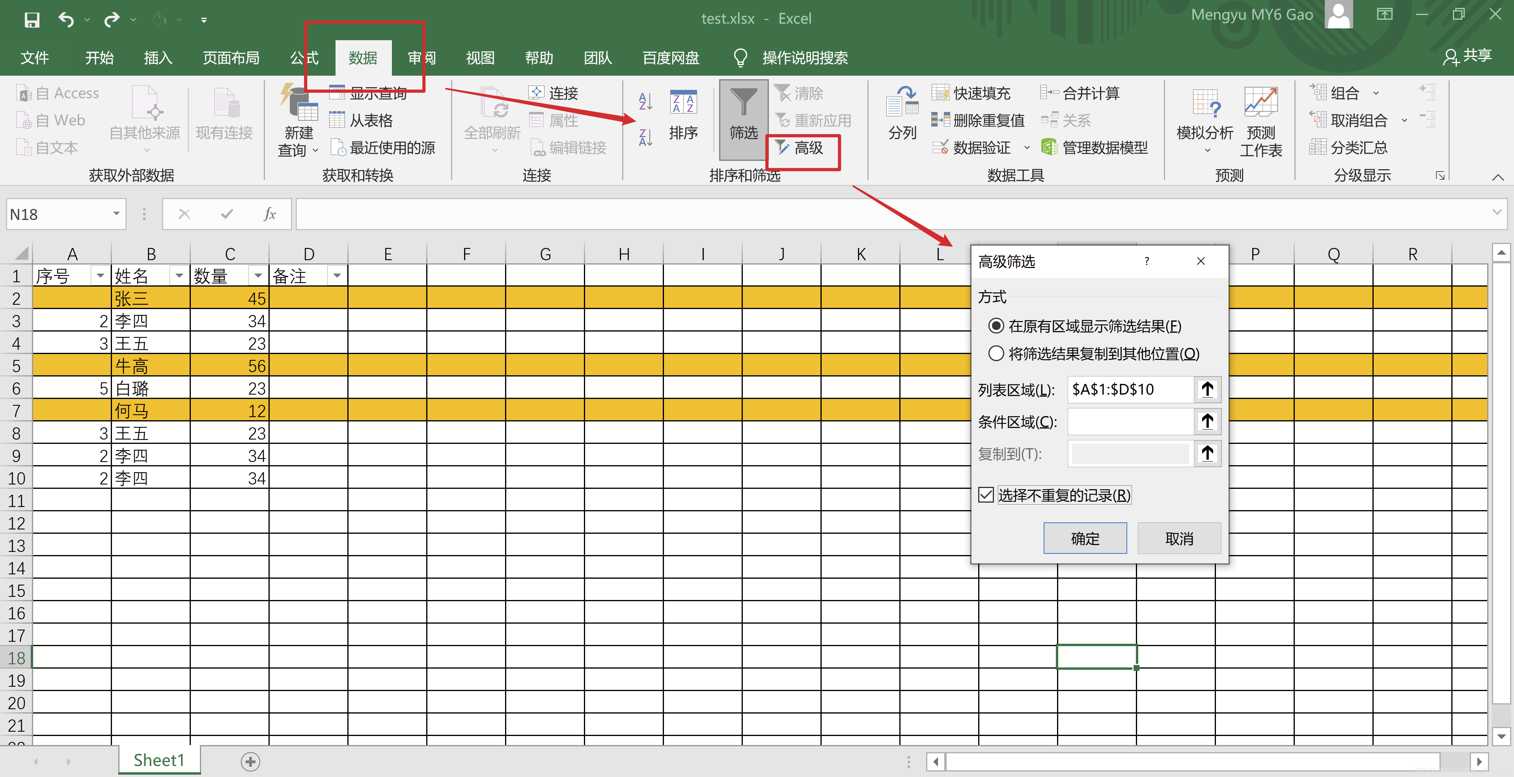This screenshot has width=1514, height=777.
Task: Click Recent Sources (最近使用的源)
Action: [x=382, y=147]
